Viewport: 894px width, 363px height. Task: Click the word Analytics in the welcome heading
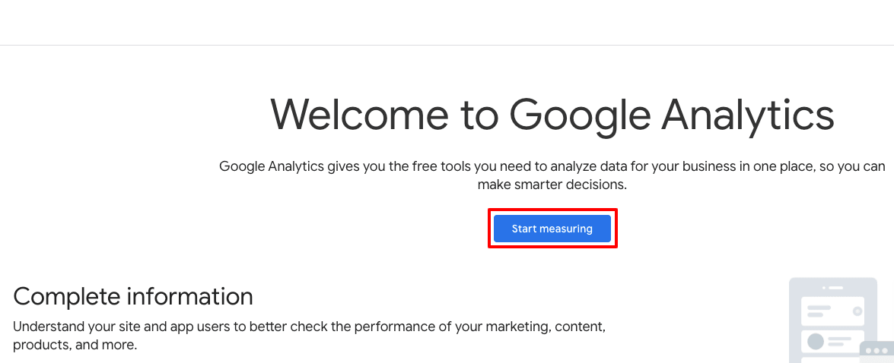[x=748, y=115]
